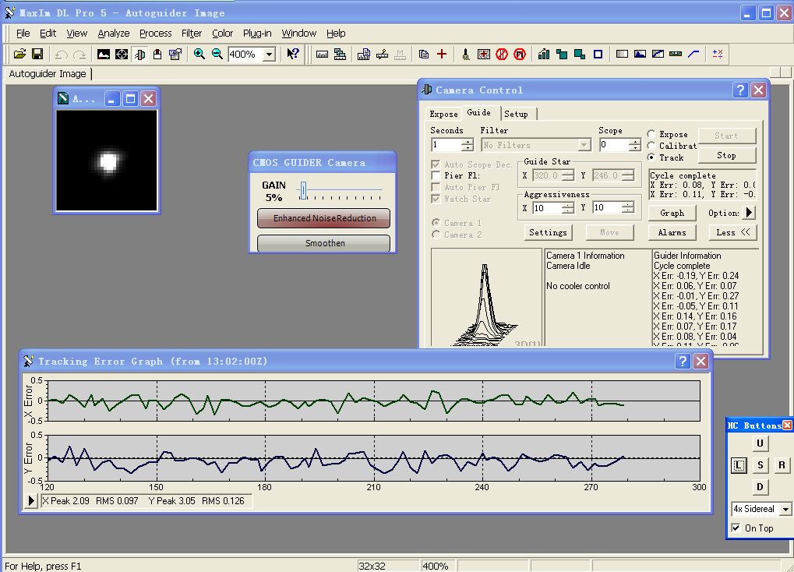Click the Seconds field spinner arrows
794x572 pixels.
point(468,145)
